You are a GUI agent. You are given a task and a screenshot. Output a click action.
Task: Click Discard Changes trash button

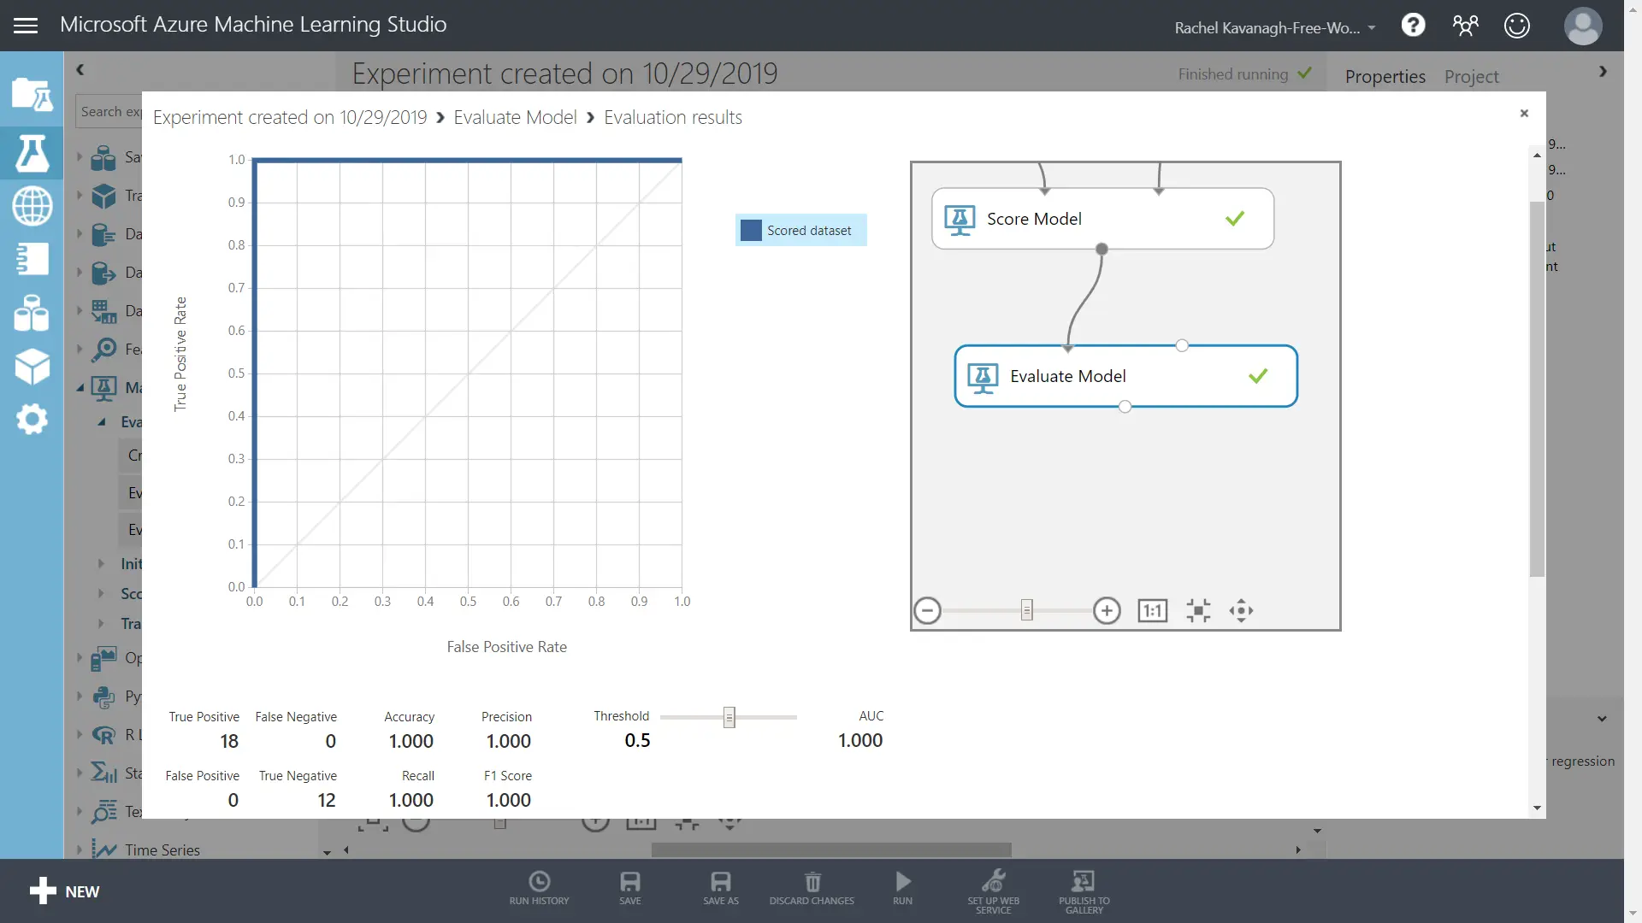tap(812, 888)
